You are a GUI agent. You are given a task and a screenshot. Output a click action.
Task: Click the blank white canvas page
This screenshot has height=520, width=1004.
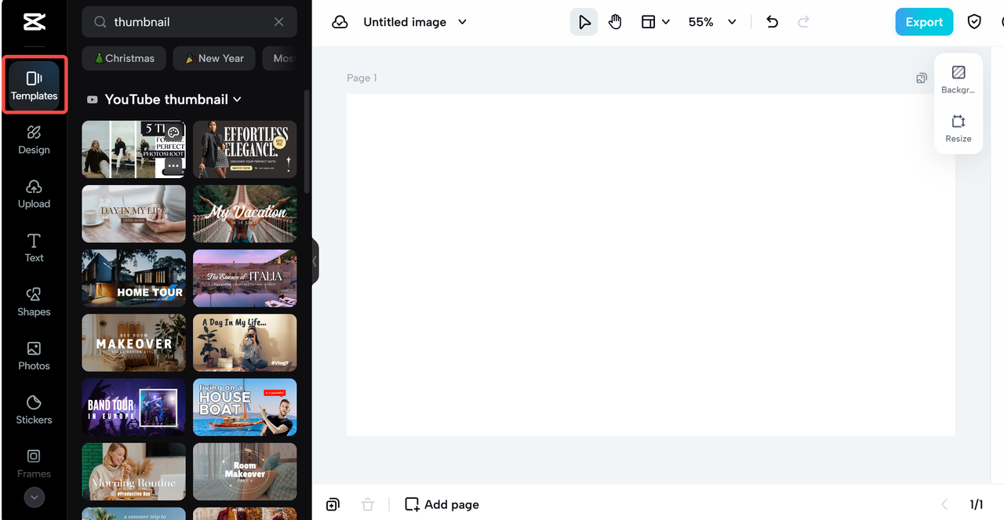(651, 264)
